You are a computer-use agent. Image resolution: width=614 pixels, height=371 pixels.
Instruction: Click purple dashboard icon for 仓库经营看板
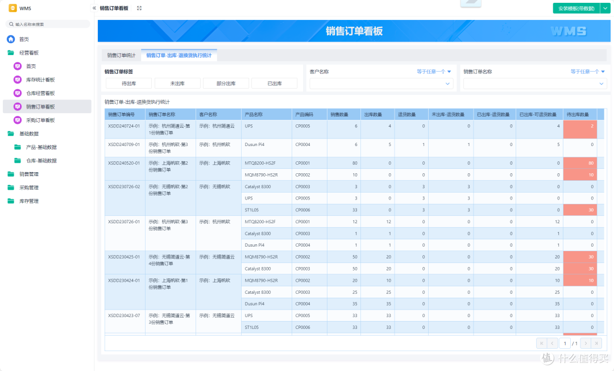pyautogui.click(x=17, y=93)
